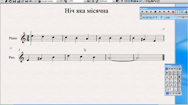Click the playback timeline position slider
The image size is (188, 105).
tap(141, 15)
